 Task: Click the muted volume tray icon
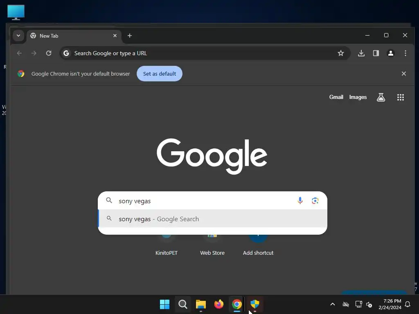(369, 304)
